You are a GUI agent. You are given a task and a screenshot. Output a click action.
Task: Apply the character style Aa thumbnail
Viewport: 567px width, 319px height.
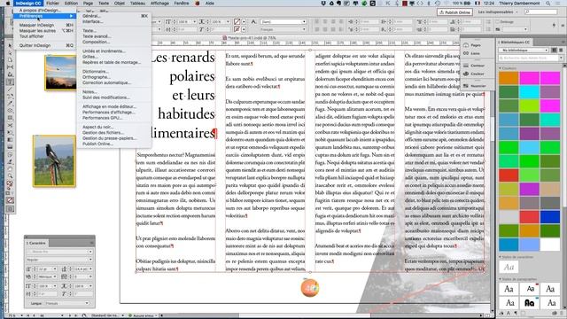[509, 268]
